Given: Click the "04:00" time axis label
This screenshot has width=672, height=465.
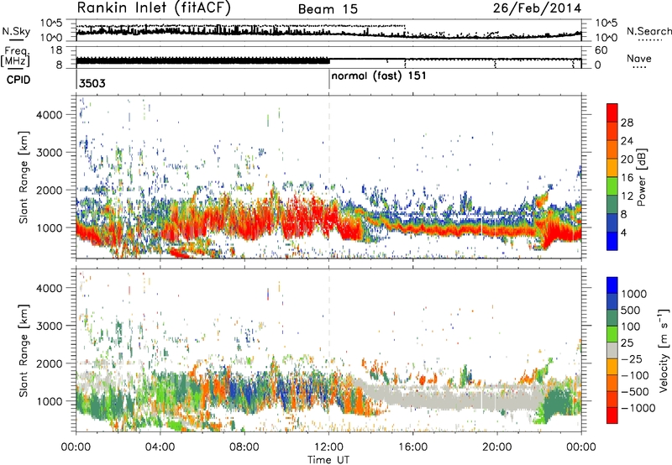Looking at the screenshot, I should pos(160,447).
